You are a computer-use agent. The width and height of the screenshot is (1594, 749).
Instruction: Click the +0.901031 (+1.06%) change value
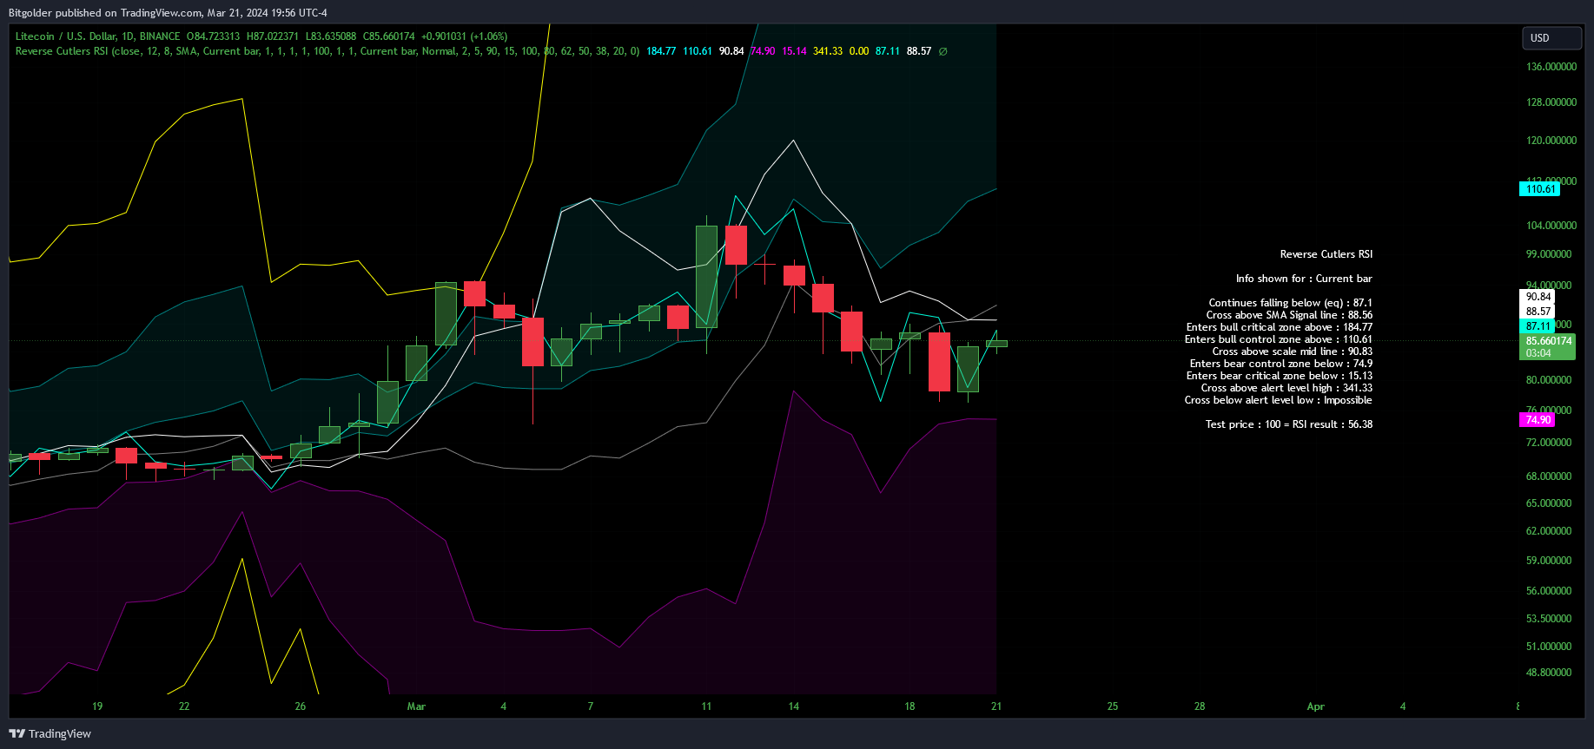tap(465, 36)
